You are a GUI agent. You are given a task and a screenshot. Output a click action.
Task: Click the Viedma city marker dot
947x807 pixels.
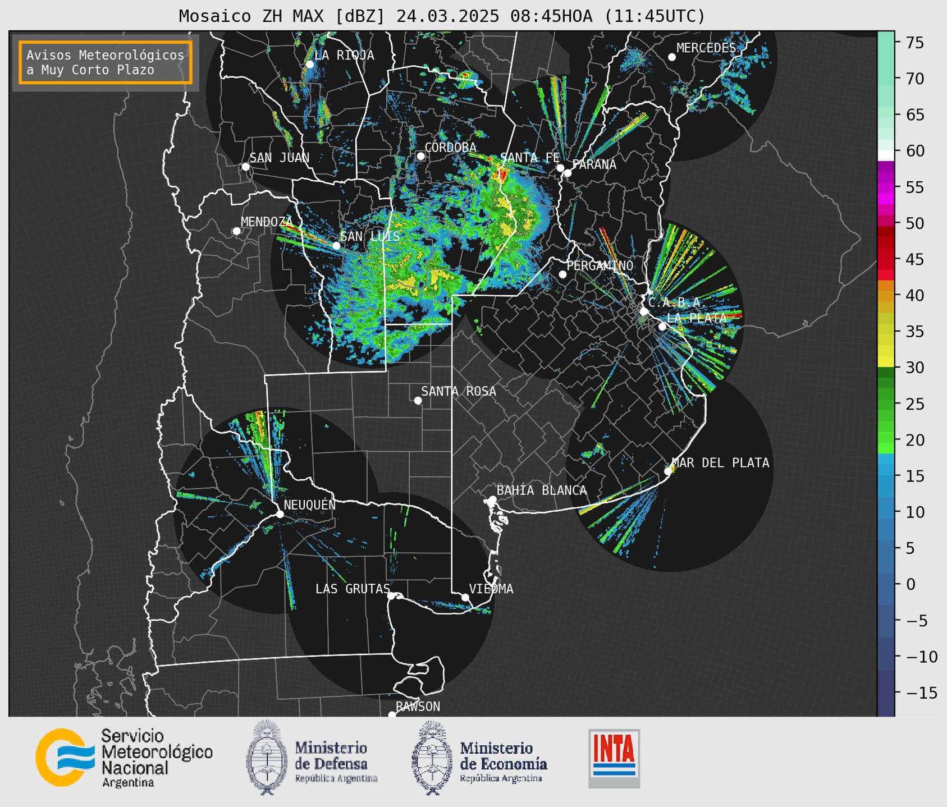[465, 597]
